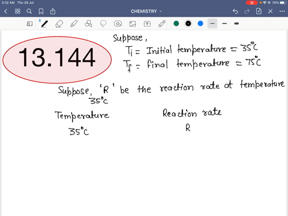Select the Image insert tool

tap(133, 24)
